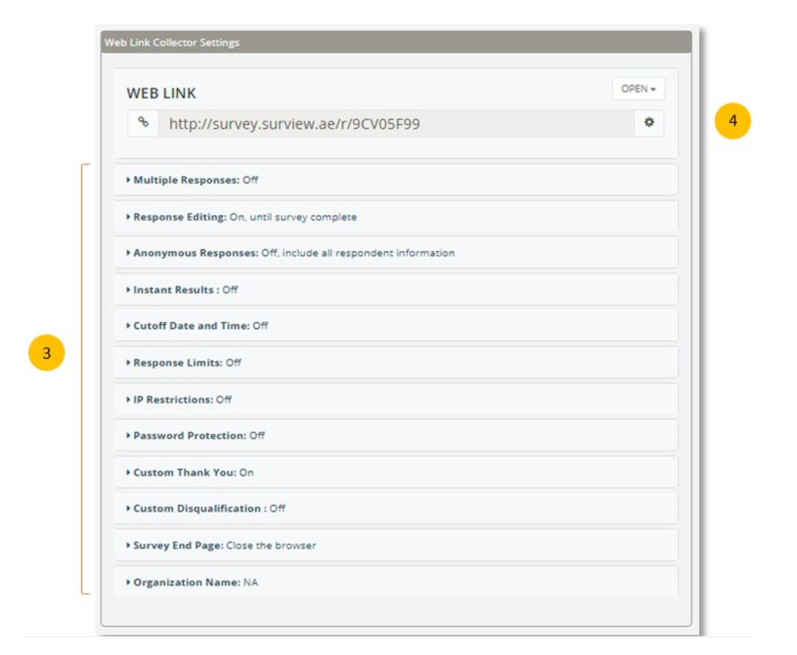Click the yellow number 4 callout marker

tap(732, 121)
